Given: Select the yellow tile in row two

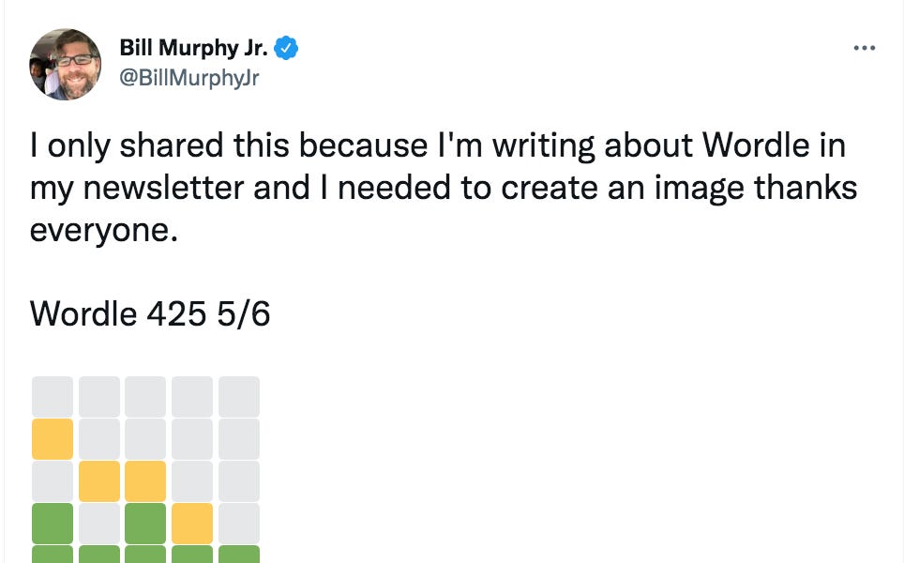Looking at the screenshot, I should pyautogui.click(x=53, y=438).
